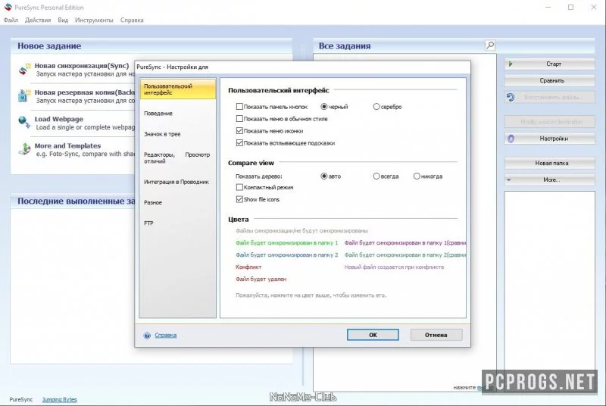The width and height of the screenshot is (606, 406).
Task: Click the New Sync (Новая синхронизация) icon
Action: [x=24, y=70]
